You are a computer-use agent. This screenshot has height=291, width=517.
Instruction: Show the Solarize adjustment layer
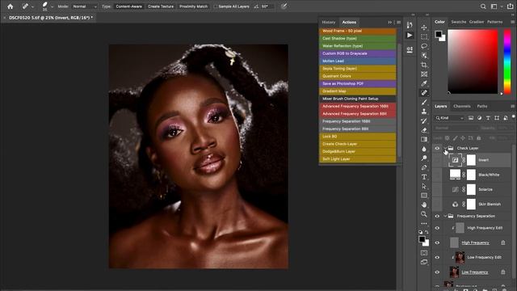[x=437, y=189]
